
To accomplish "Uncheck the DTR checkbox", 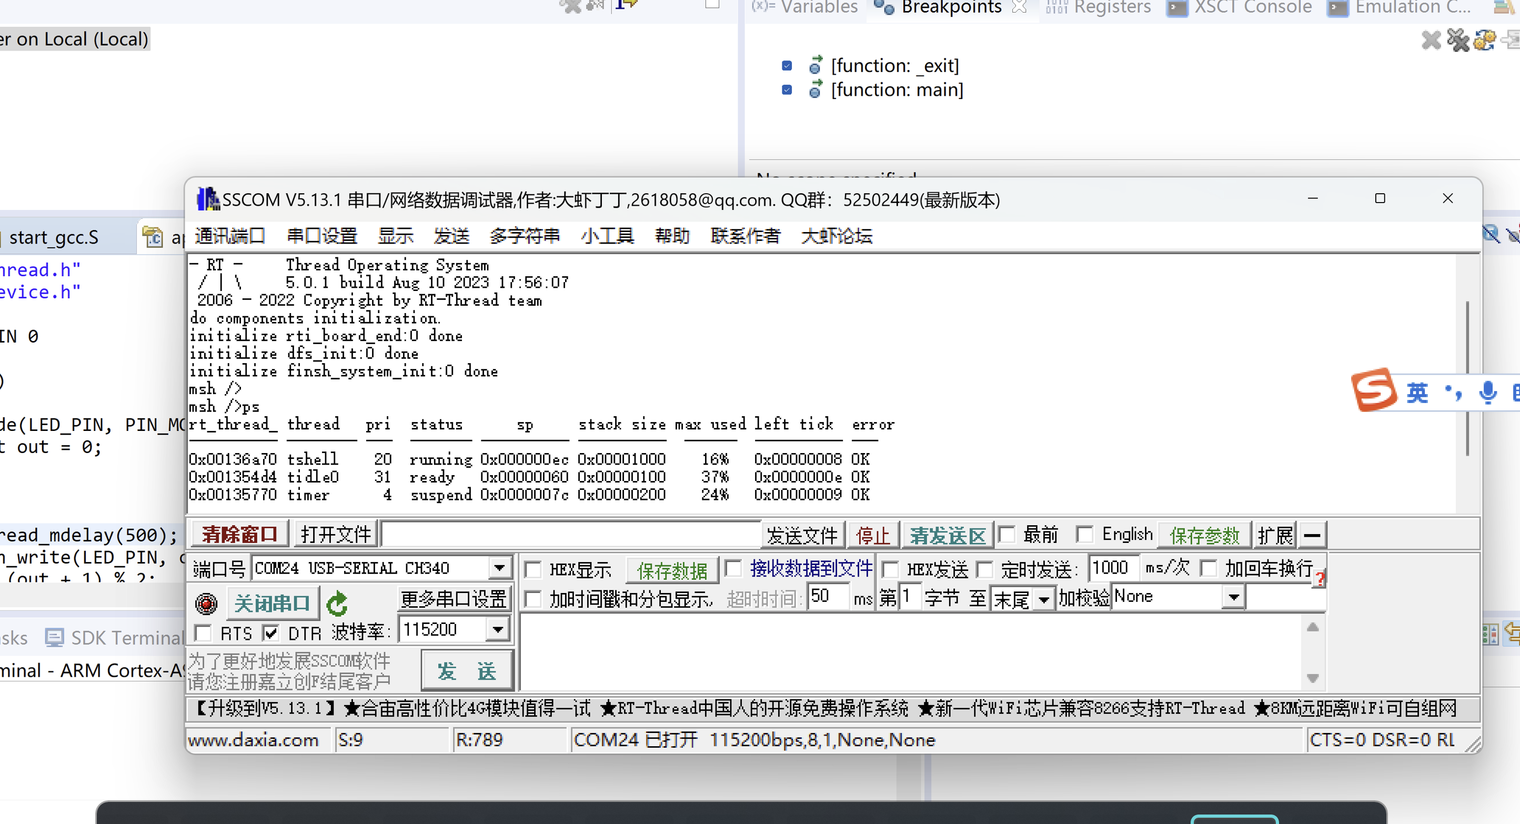I will pos(270,633).
